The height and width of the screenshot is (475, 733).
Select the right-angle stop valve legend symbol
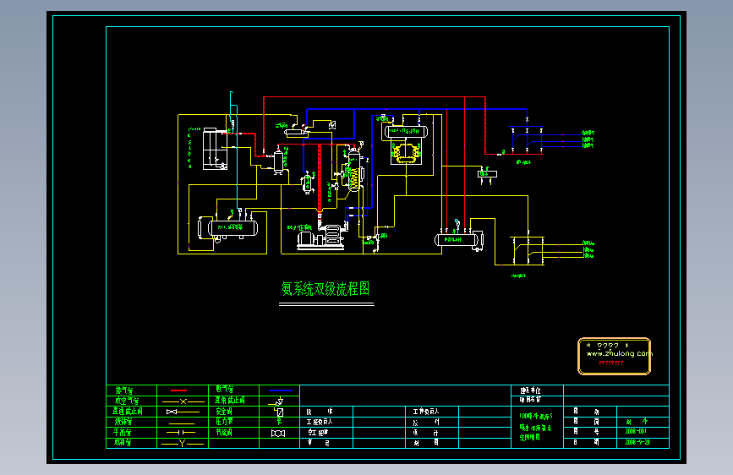(276, 401)
